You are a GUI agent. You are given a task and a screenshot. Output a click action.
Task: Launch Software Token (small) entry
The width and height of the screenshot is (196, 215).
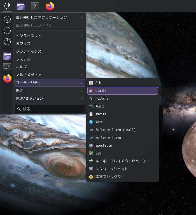coord(123,130)
